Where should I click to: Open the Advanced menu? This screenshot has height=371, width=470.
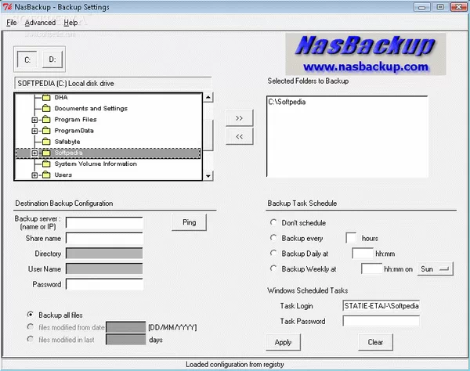[40, 23]
